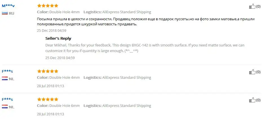Click the Color: Double Hole 6mm label
Viewport: 263px width, 119px height.
58,106
